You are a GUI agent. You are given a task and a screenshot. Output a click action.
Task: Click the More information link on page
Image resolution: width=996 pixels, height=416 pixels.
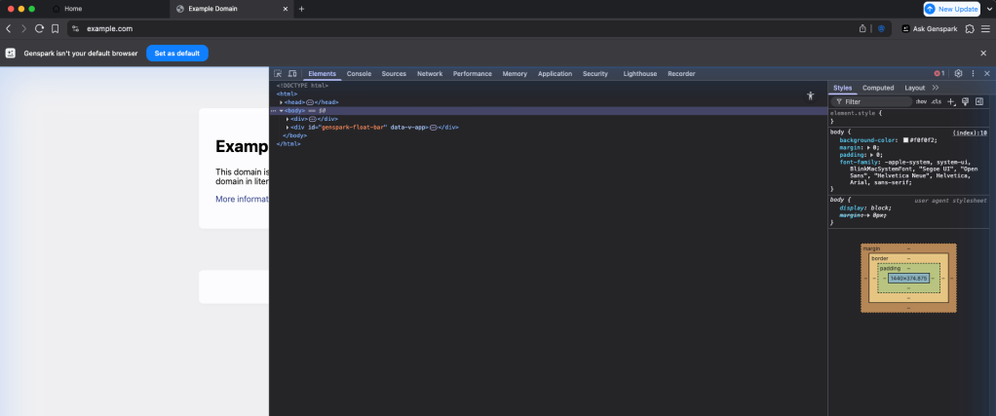(242, 199)
